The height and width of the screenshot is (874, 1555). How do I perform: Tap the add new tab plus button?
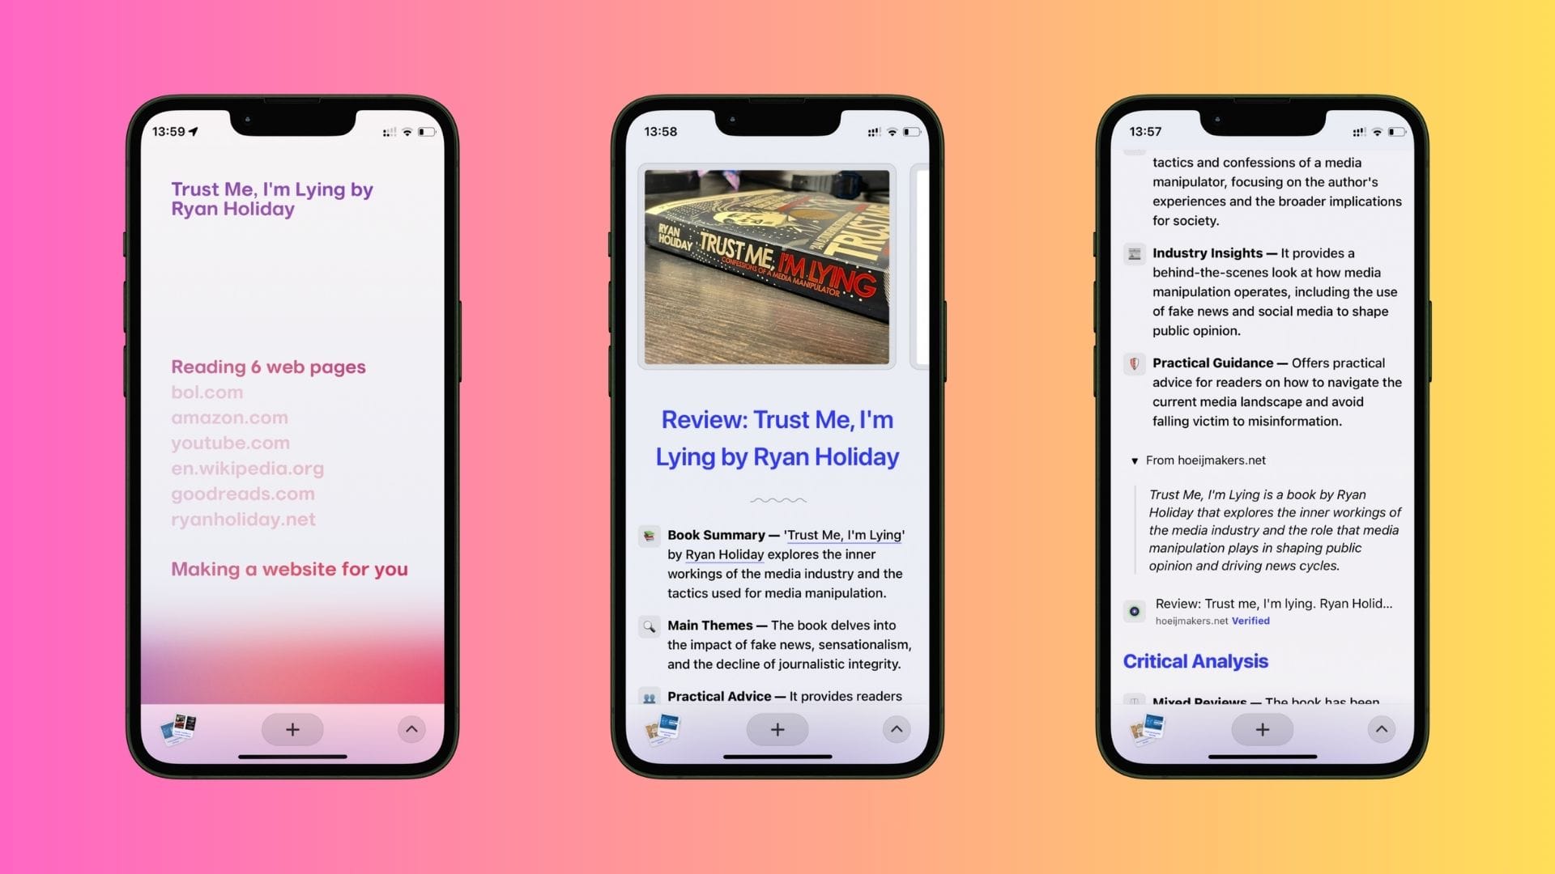point(292,729)
